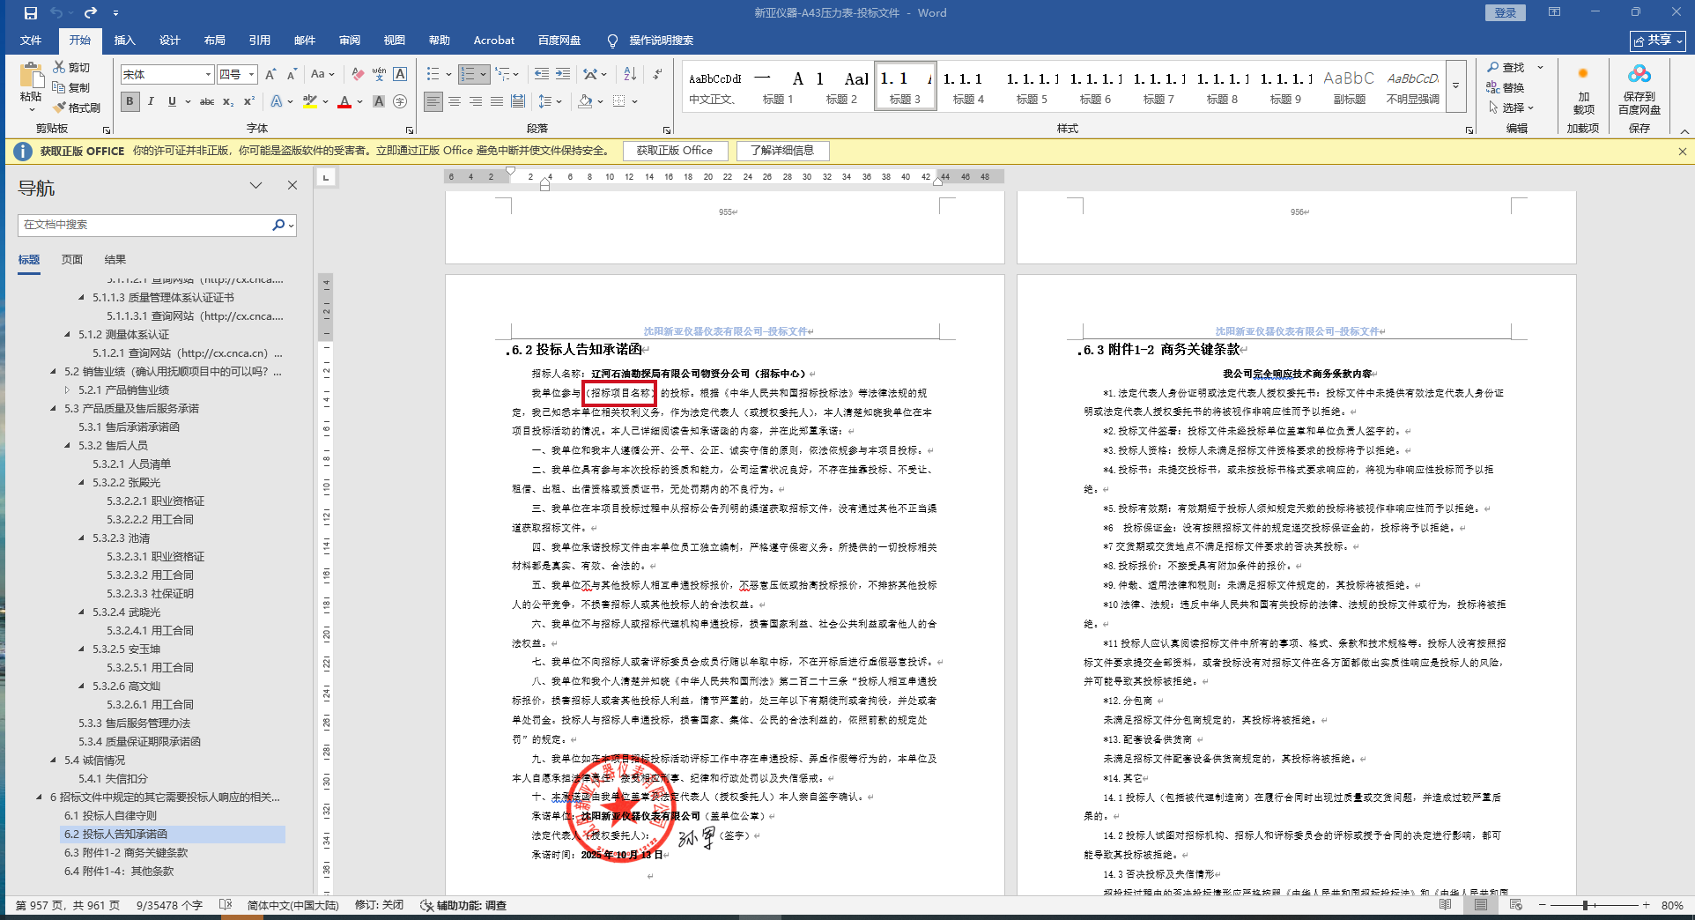Click the 替换 replace button
Viewport: 1695px width, 920px height.
pos(1506,87)
